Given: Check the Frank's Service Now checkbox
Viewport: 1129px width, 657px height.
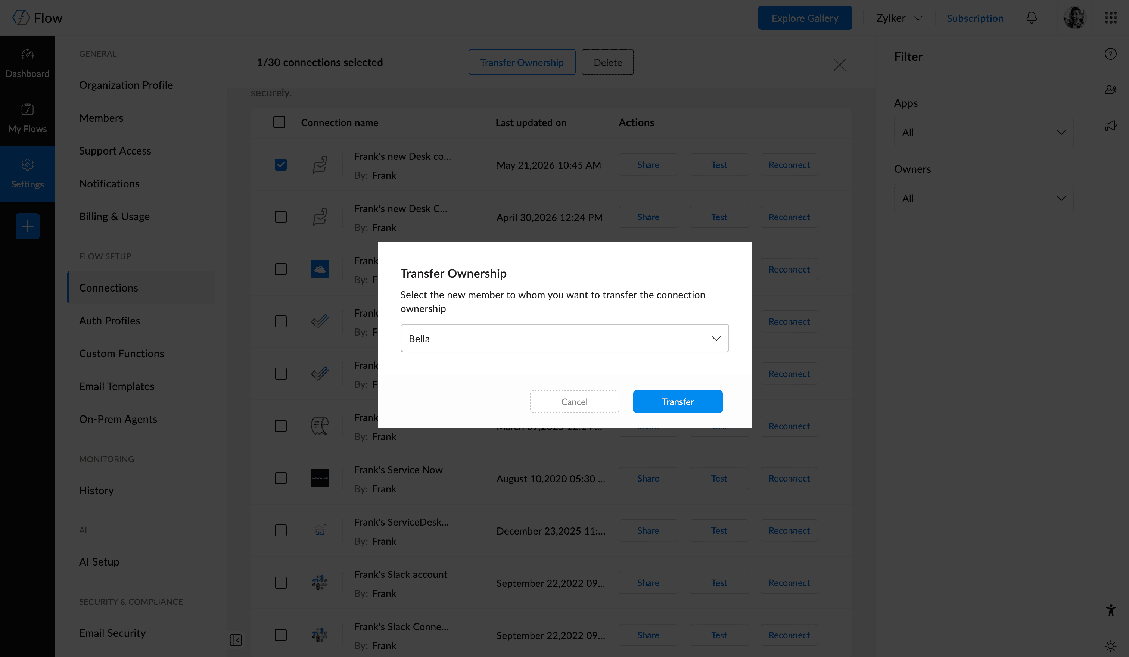Looking at the screenshot, I should [x=280, y=478].
